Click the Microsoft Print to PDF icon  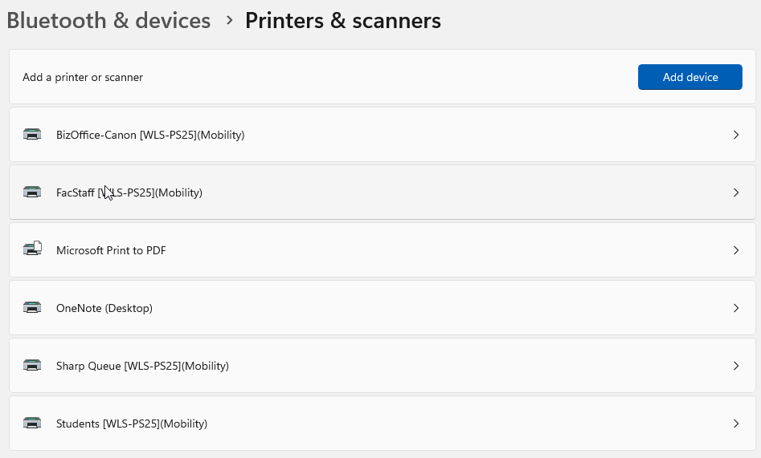[32, 249]
